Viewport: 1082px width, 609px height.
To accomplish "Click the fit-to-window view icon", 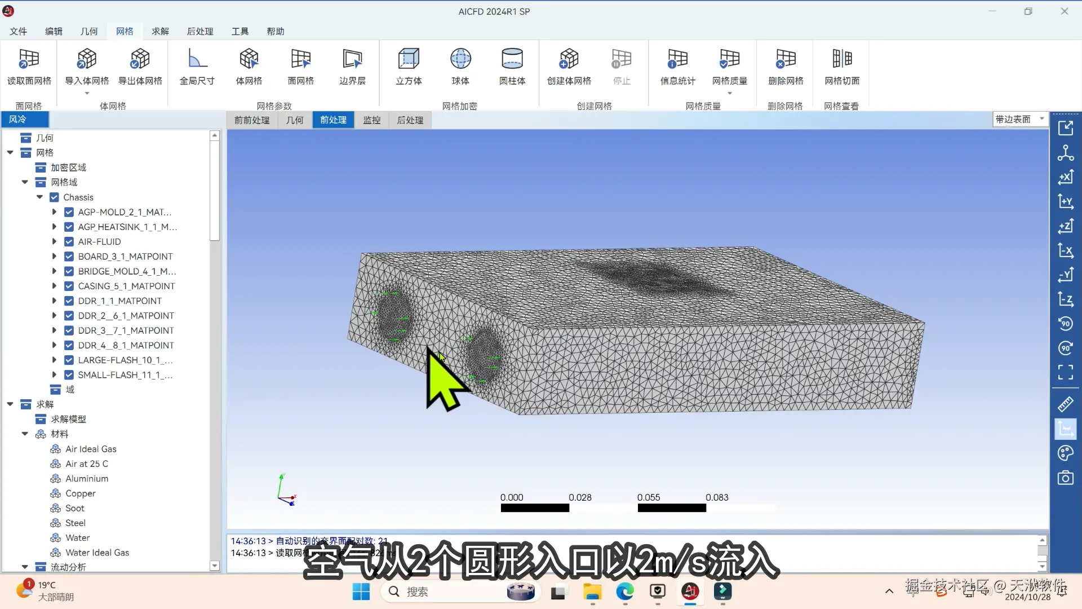I will pos(1065,372).
